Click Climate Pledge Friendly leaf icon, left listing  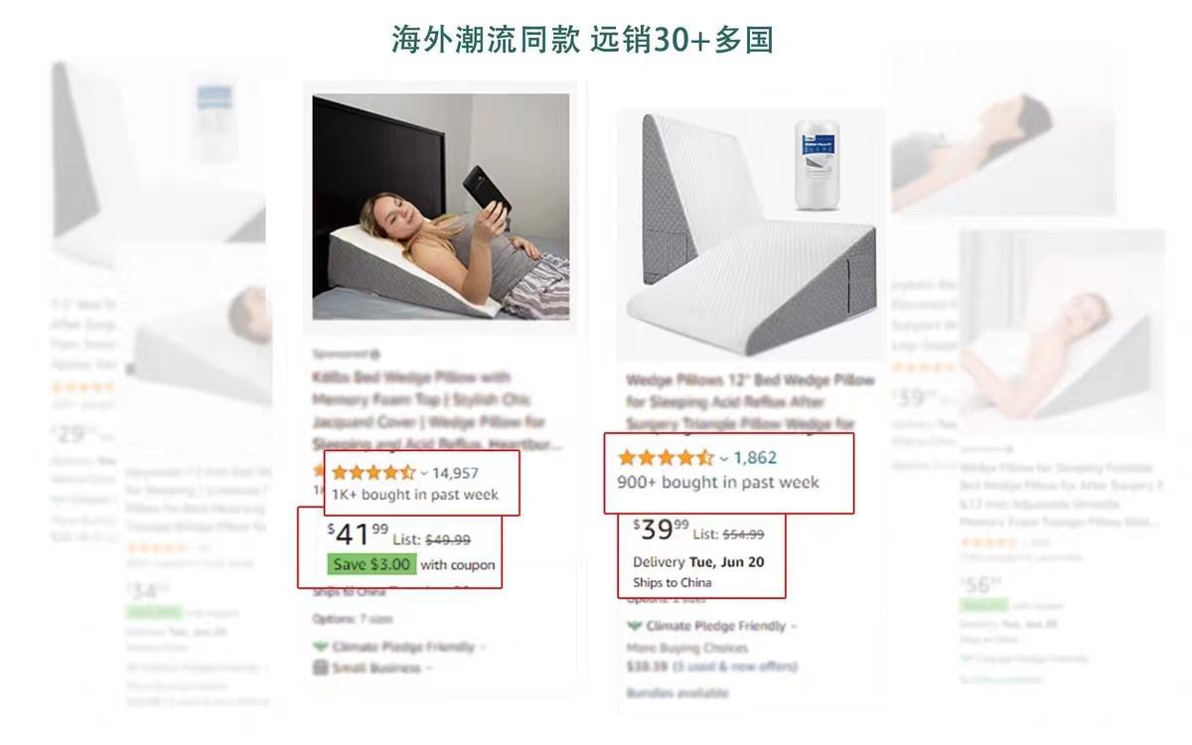pyautogui.click(x=320, y=647)
